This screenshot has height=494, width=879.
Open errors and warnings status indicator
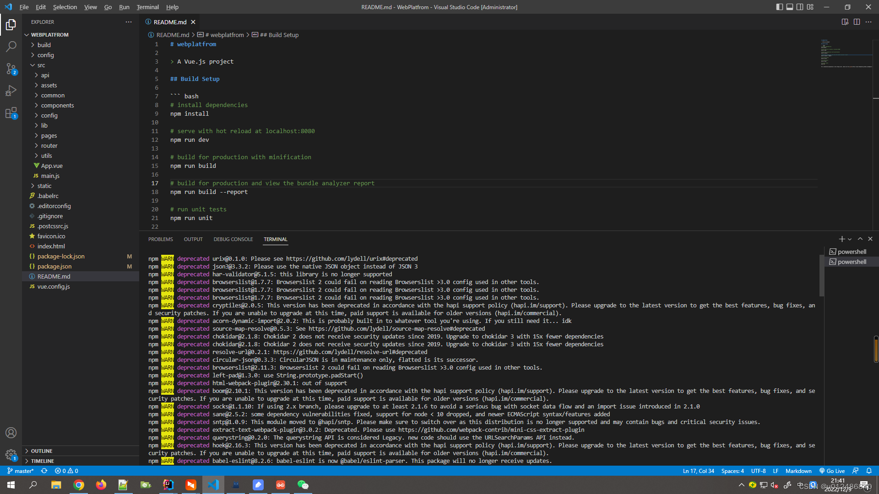[66, 471]
